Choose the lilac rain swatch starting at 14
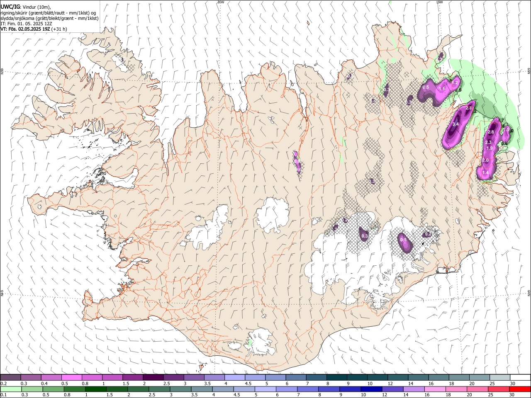Image resolution: width=531 pixels, height=398 pixels. point(414,389)
